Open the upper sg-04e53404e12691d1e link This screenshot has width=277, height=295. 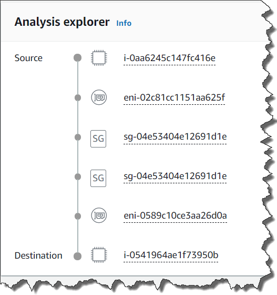[x=175, y=137]
